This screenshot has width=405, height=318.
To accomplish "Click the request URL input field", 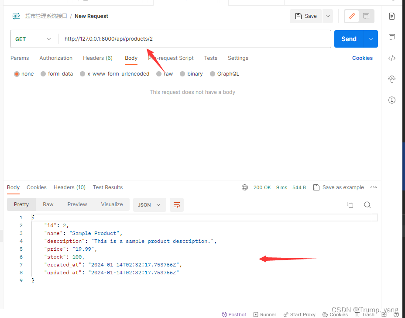I will click(195, 39).
